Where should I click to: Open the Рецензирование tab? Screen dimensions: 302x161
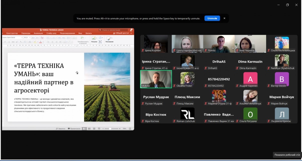point(67,33)
